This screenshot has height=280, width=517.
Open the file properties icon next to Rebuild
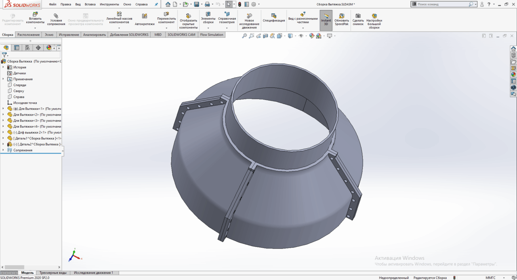(246, 4)
